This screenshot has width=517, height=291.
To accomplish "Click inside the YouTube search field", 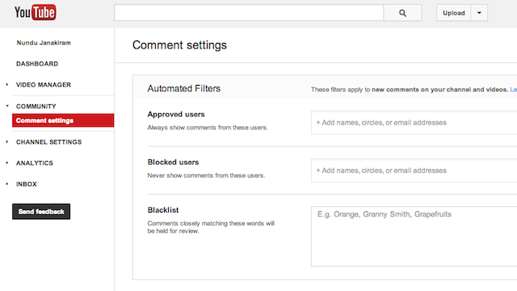I will tap(249, 13).
